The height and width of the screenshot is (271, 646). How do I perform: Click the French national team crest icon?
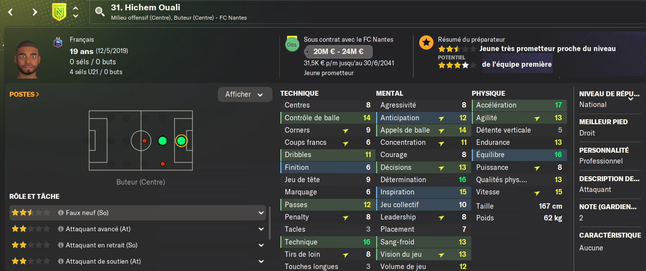[x=58, y=43]
